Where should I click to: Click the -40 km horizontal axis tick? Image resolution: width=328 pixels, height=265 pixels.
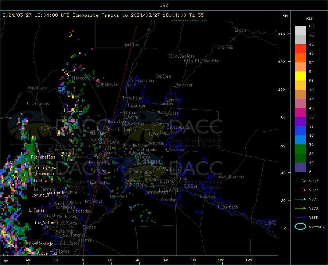point(27,260)
